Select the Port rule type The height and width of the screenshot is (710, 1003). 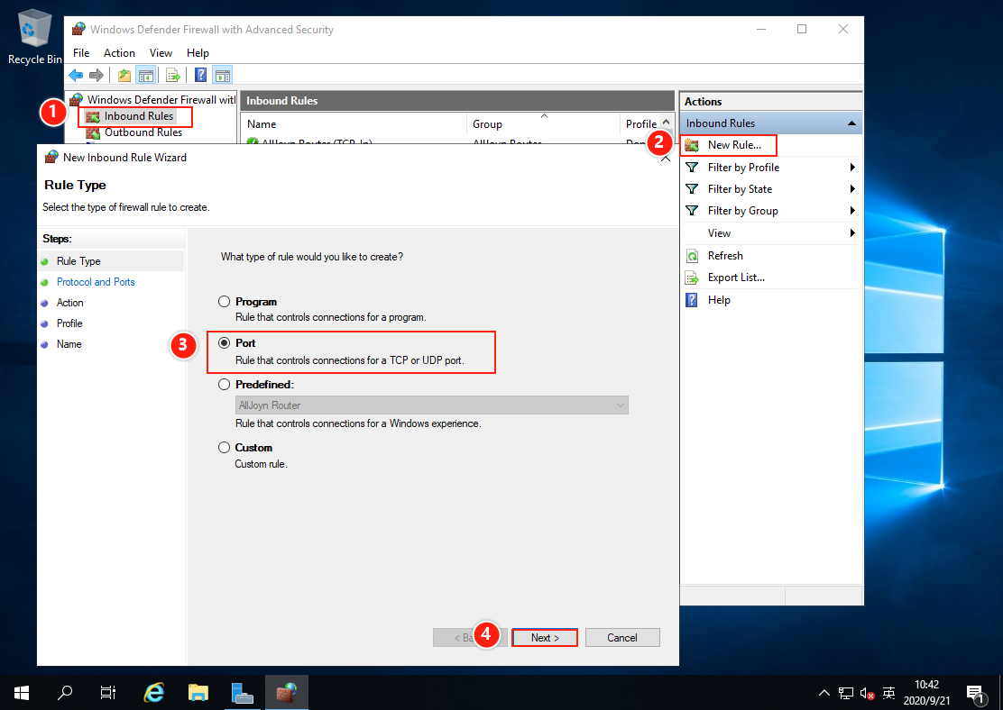click(224, 343)
